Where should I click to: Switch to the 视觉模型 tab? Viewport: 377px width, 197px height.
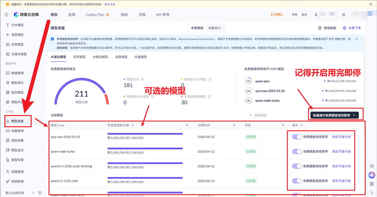(x=79, y=57)
